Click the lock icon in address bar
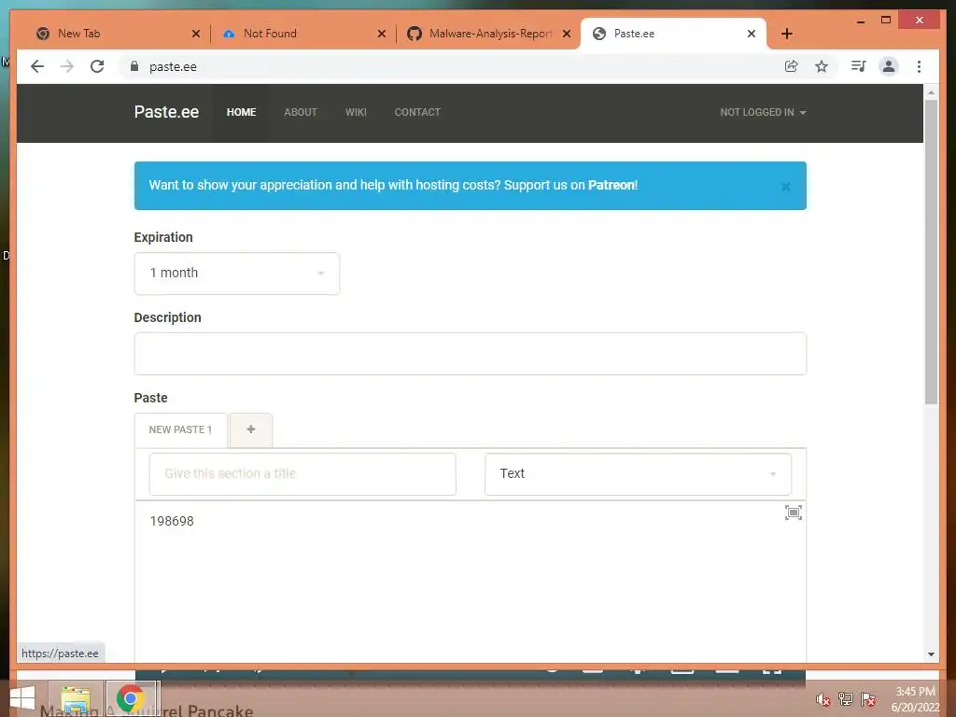Image resolution: width=956 pixels, height=717 pixels. (134, 66)
